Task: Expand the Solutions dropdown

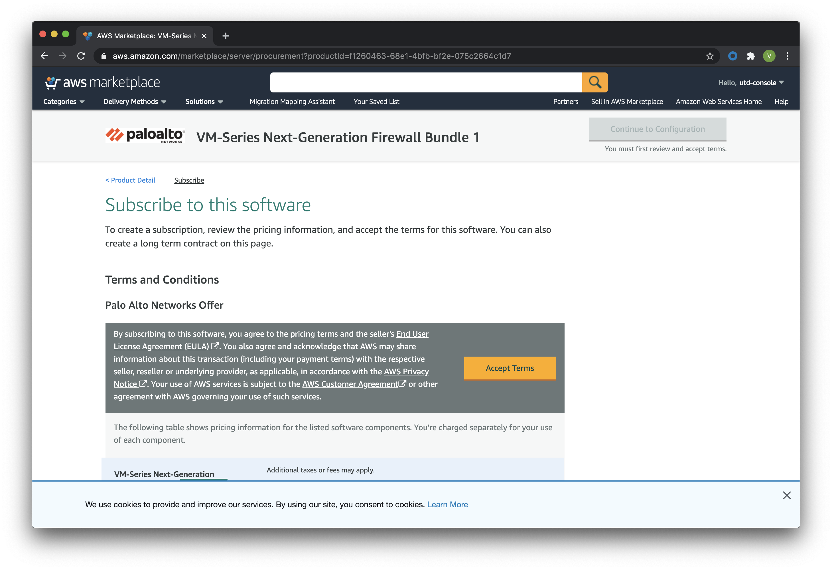Action: pos(204,101)
